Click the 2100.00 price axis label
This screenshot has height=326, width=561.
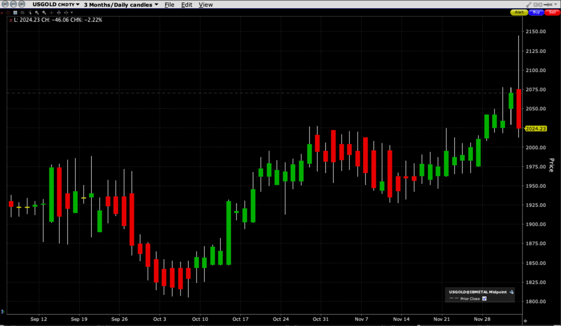click(x=535, y=70)
